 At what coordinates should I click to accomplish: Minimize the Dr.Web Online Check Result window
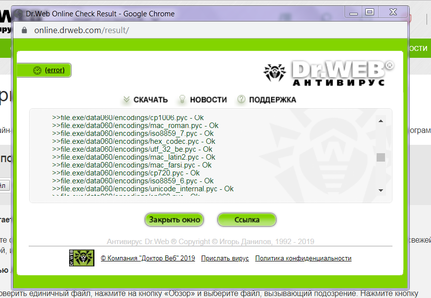coord(354,12)
